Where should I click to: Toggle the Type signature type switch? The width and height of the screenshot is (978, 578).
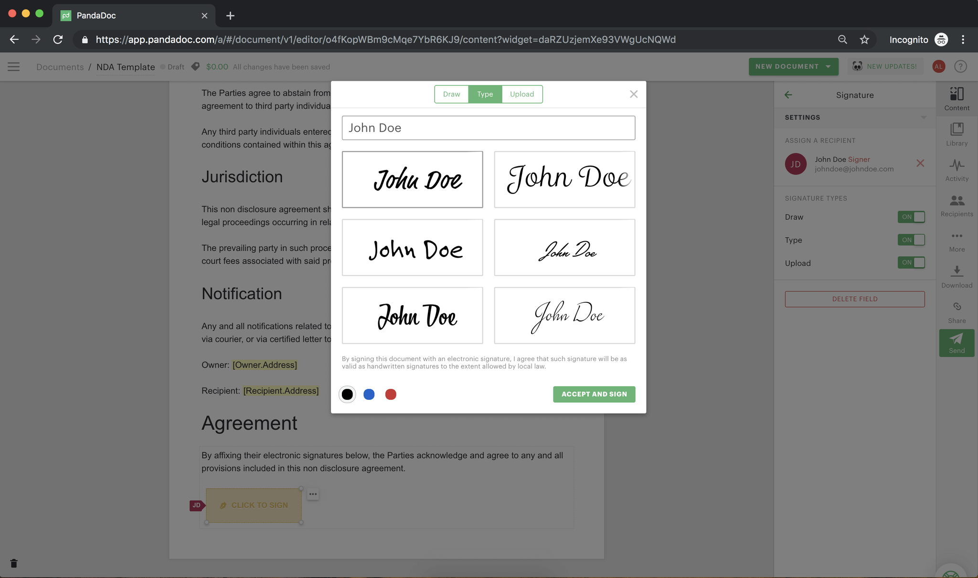tap(911, 240)
